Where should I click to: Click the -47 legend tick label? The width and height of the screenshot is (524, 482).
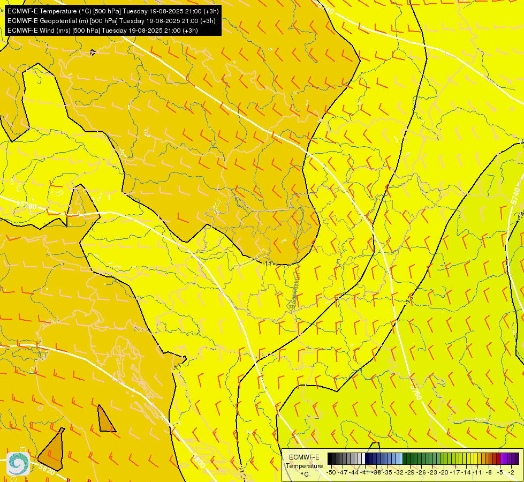pos(343,473)
